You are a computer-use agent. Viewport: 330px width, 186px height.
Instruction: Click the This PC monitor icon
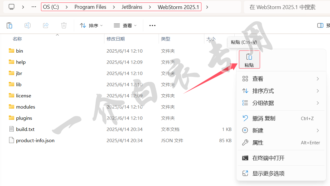coord(12,7)
